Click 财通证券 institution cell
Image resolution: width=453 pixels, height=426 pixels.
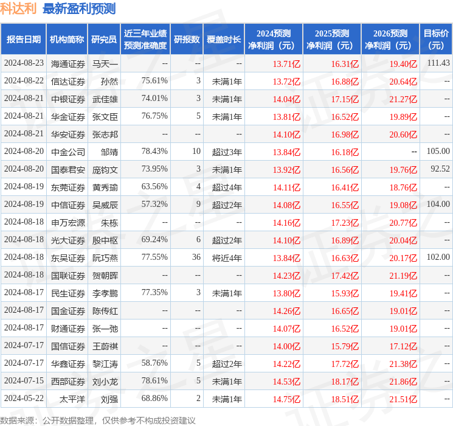pyautogui.click(x=68, y=329)
